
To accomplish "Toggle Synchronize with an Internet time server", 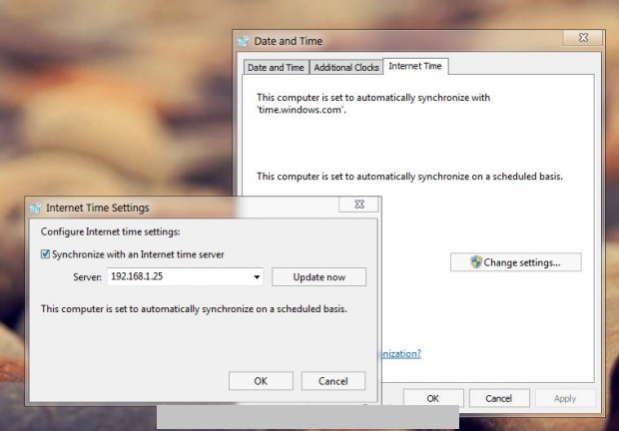I will (46, 254).
